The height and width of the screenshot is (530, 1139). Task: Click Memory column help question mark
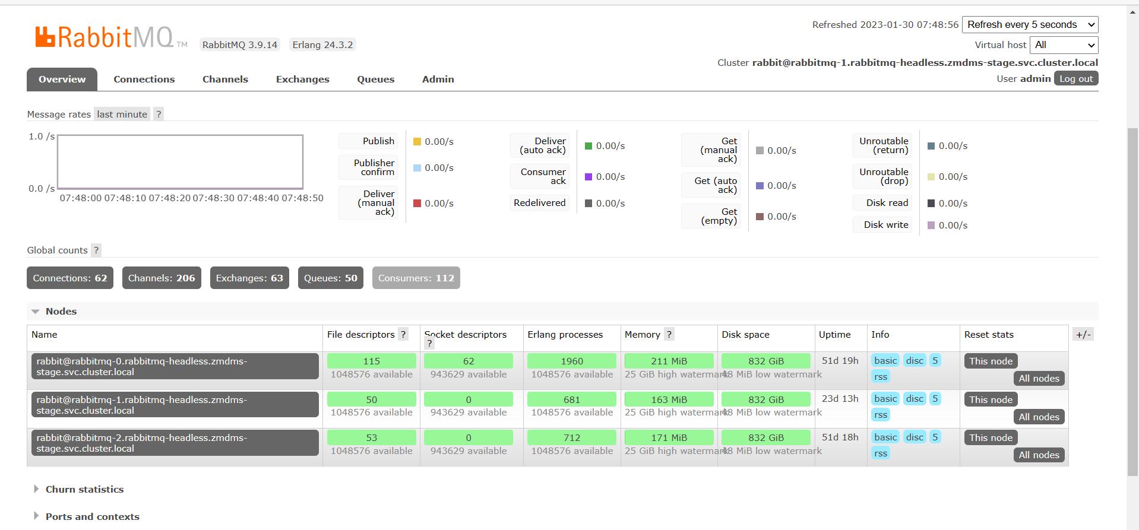click(669, 334)
